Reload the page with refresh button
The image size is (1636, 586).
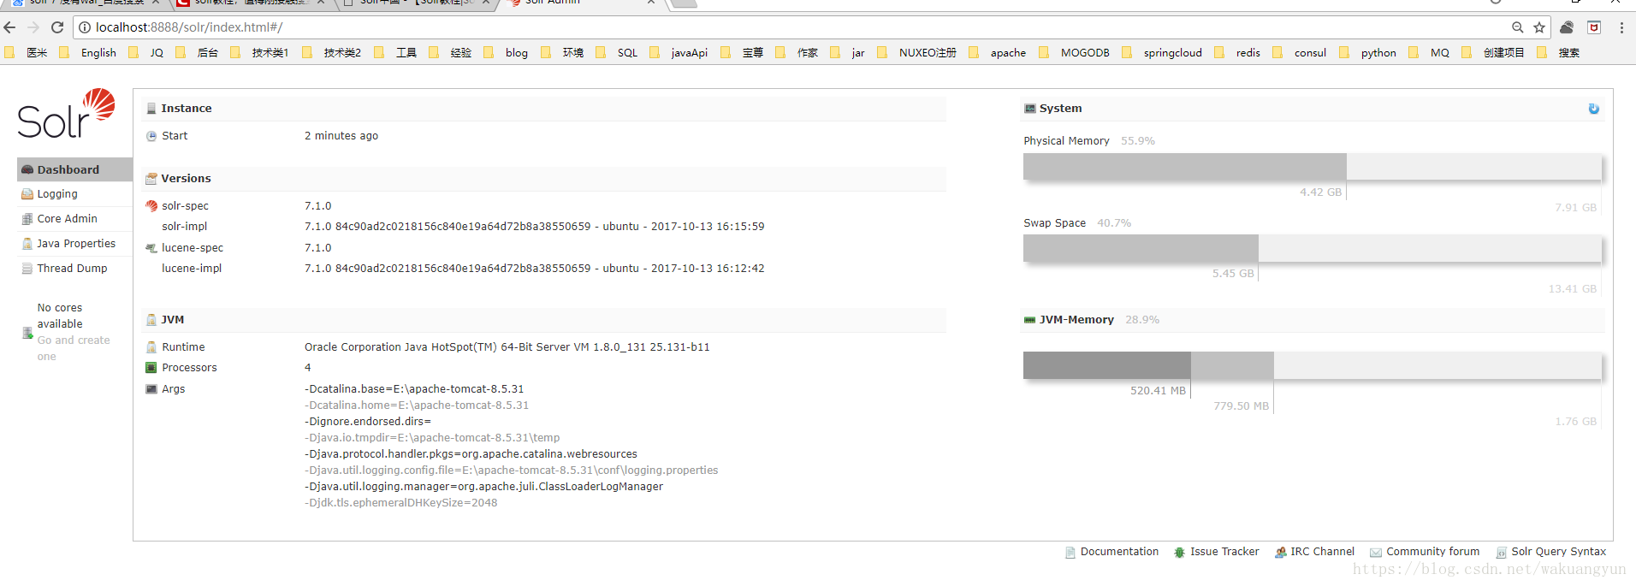(x=57, y=27)
